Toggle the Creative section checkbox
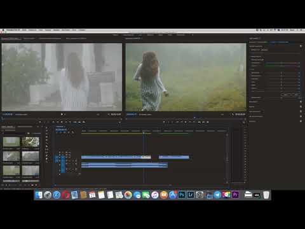The image size is (305, 229). pyautogui.click(x=301, y=102)
